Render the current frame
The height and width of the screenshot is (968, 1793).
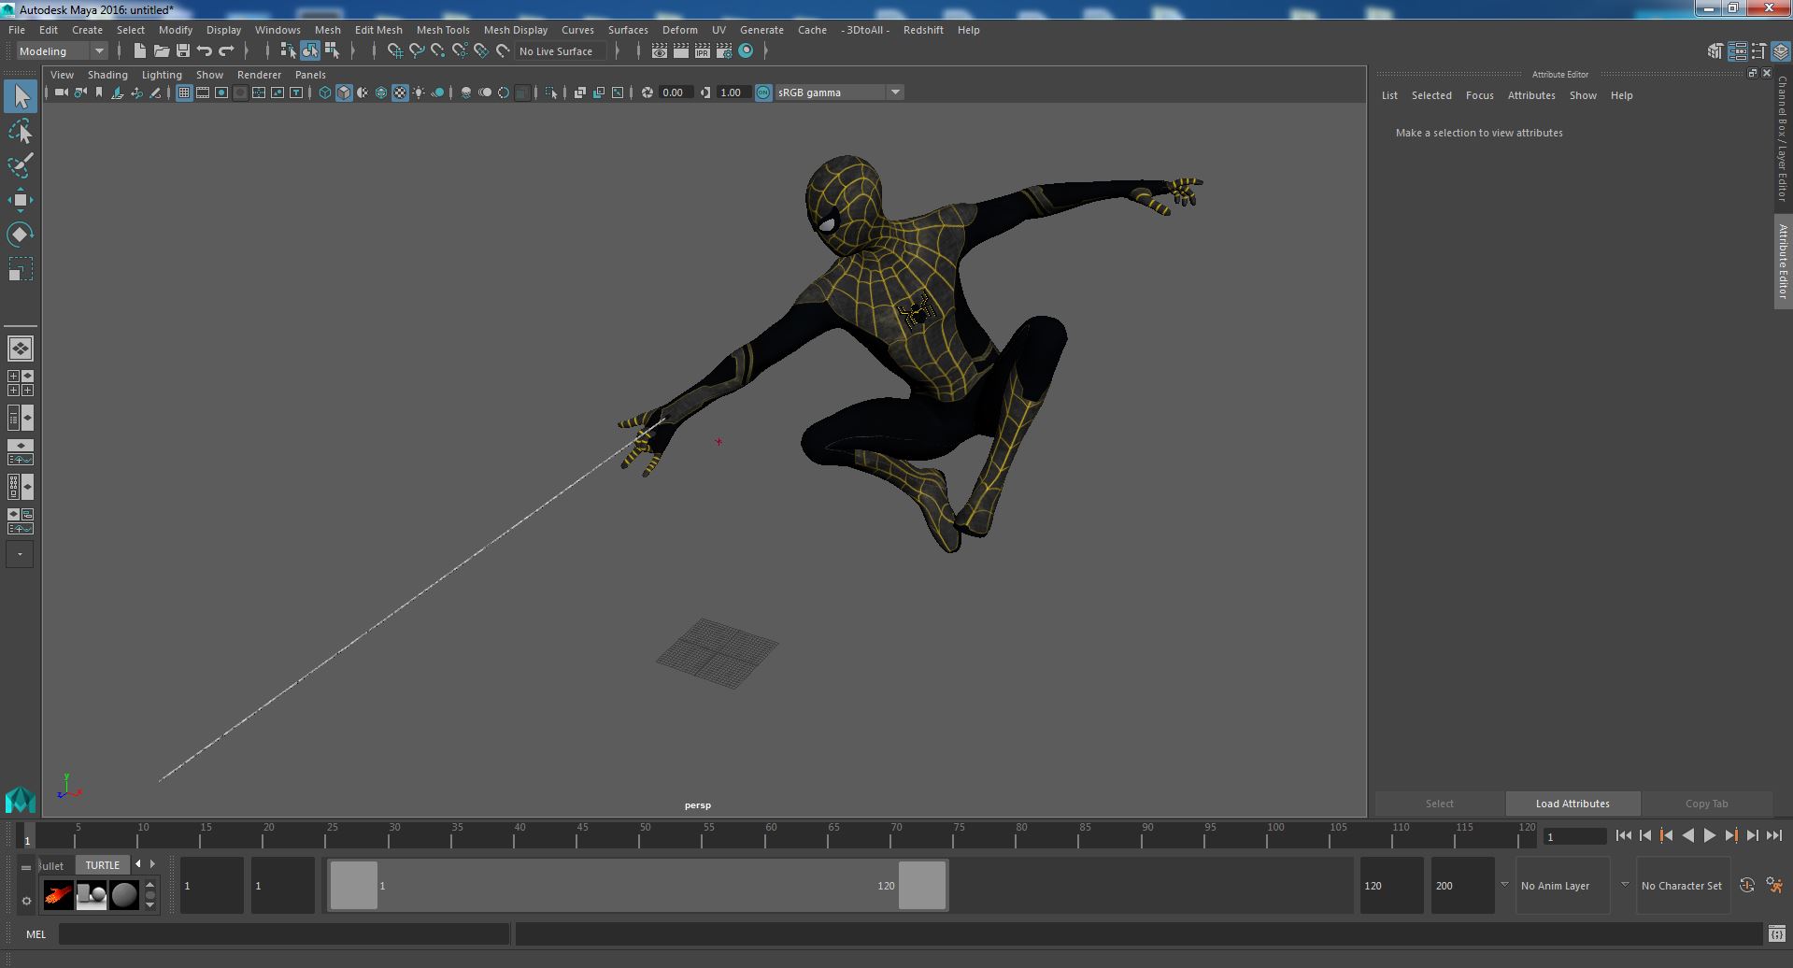click(681, 51)
